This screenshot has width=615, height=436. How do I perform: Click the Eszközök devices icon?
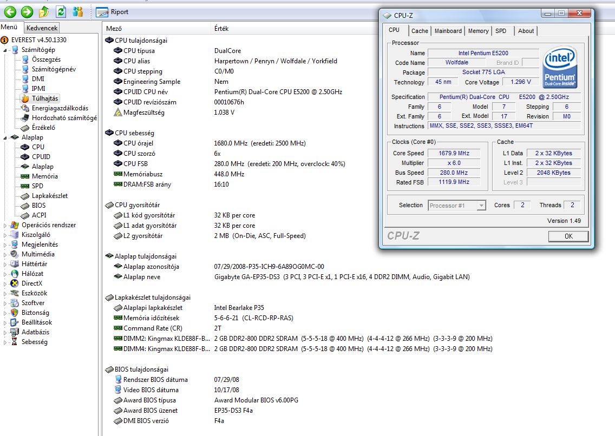click(x=15, y=293)
